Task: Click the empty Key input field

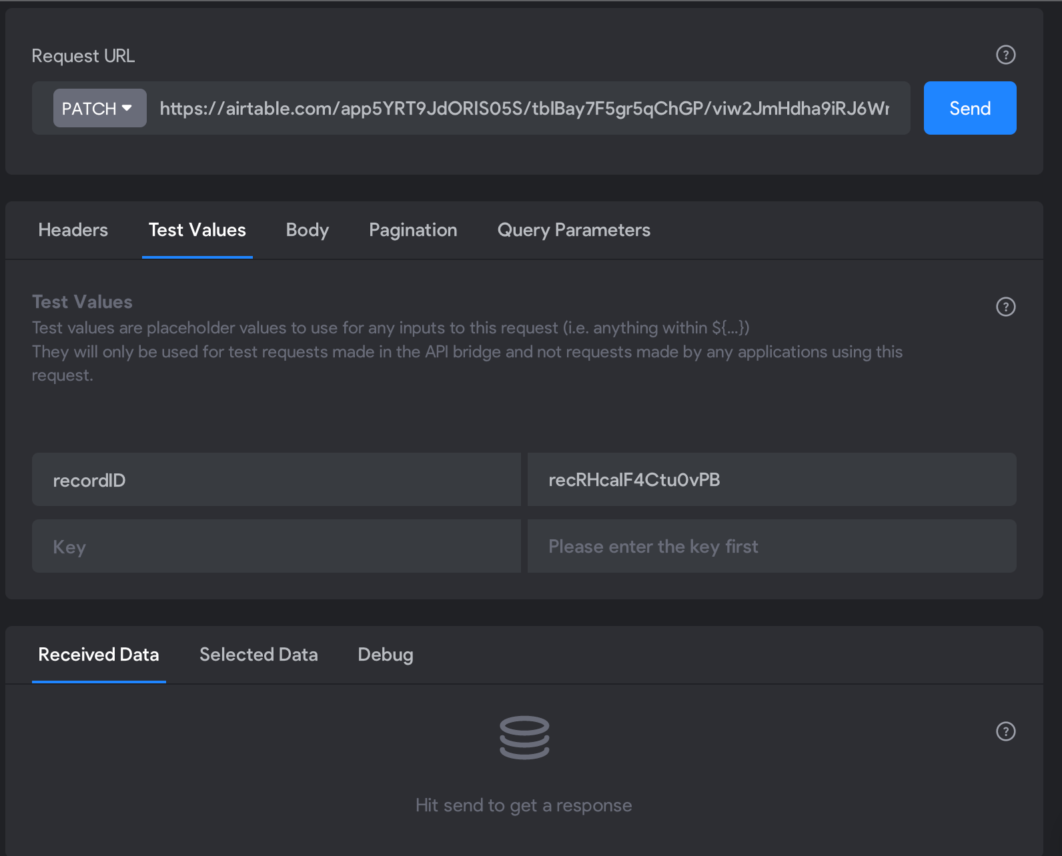Action: [276, 547]
